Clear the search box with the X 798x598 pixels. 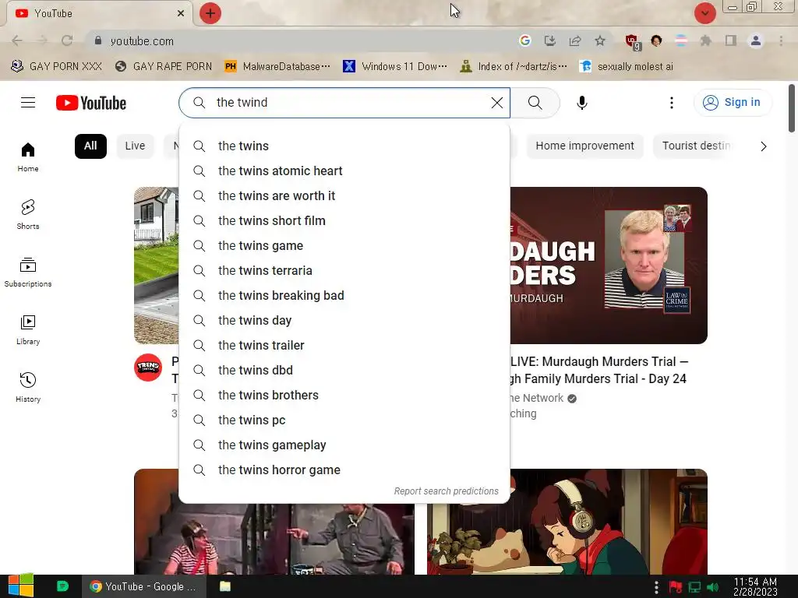pos(496,103)
